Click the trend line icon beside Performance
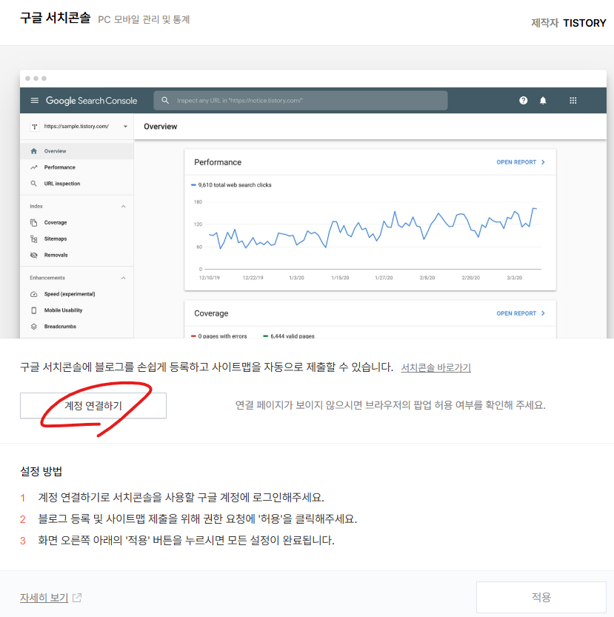Screen dimensions: 614x617 pyautogui.click(x=34, y=167)
